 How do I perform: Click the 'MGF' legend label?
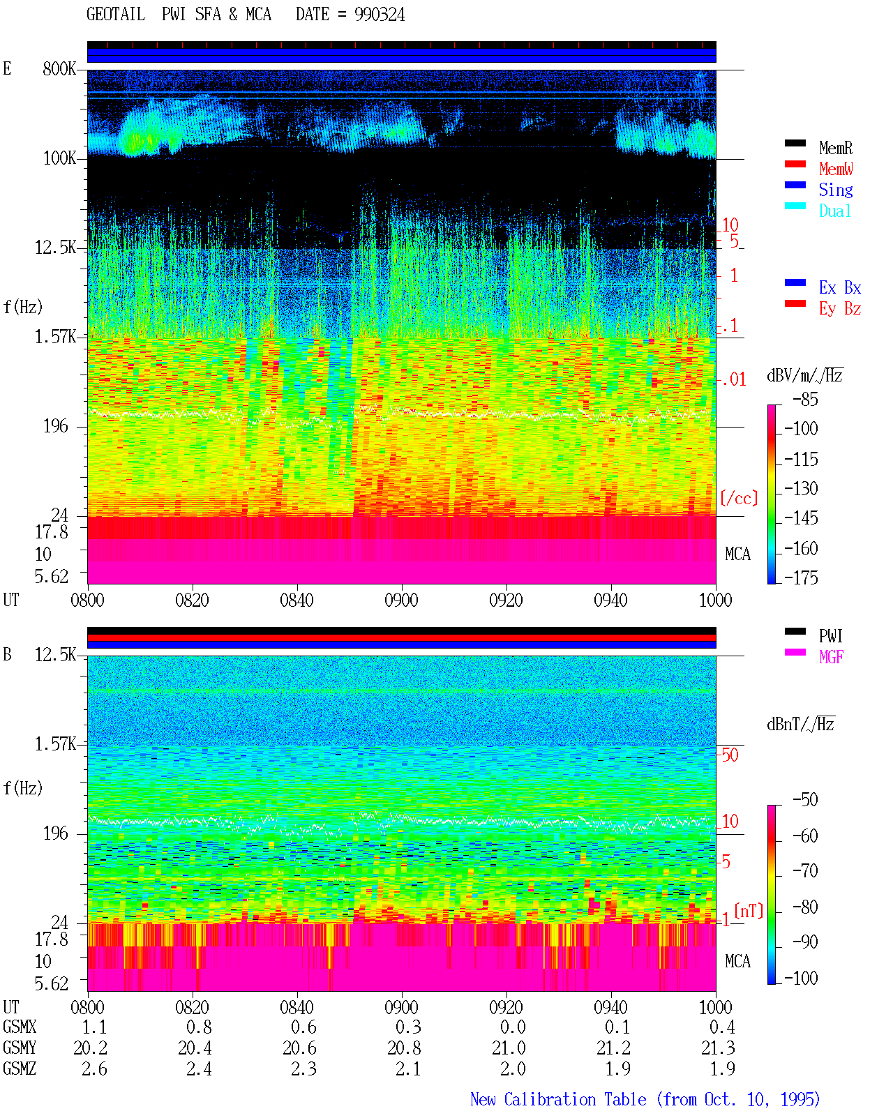point(832,657)
